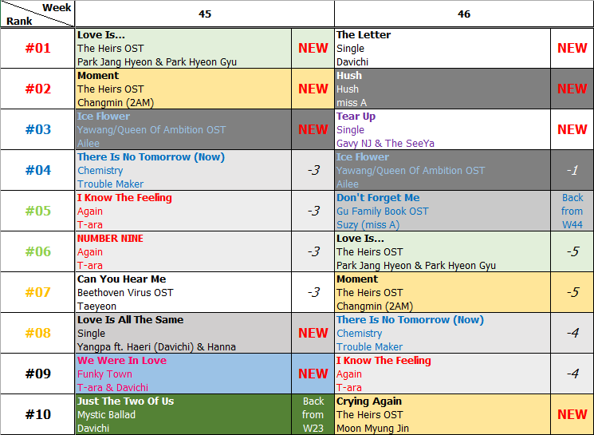Click -3 change beside 'NUMBER NINE'
The image size is (594, 435).
point(313,251)
